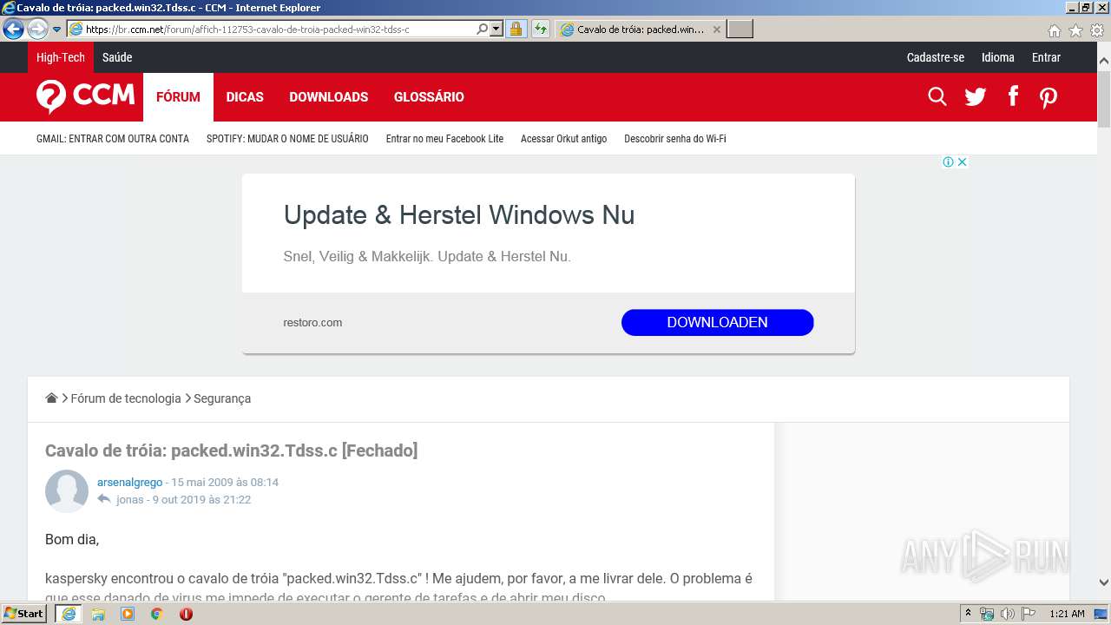Click the tray volume speaker icon

(1007, 614)
